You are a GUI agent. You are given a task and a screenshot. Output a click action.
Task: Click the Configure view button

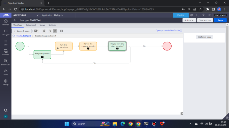click(x=204, y=37)
